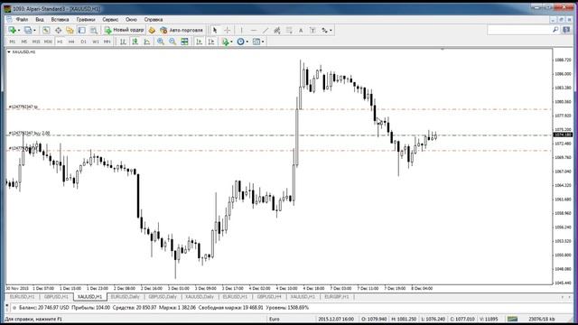The width and height of the screenshot is (578, 325).
Task: Switch to the GBPUSD,H4 chart tab
Action: (x=269, y=297)
